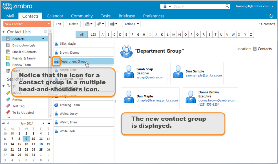The width and height of the screenshot is (278, 164).
Task: Open the Friends & Family list
Action: pyautogui.click(x=24, y=58)
